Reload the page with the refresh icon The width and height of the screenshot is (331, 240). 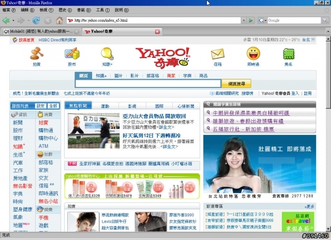coord(36,21)
